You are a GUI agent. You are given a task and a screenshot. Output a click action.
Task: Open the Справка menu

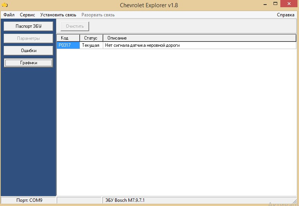(x=285, y=15)
